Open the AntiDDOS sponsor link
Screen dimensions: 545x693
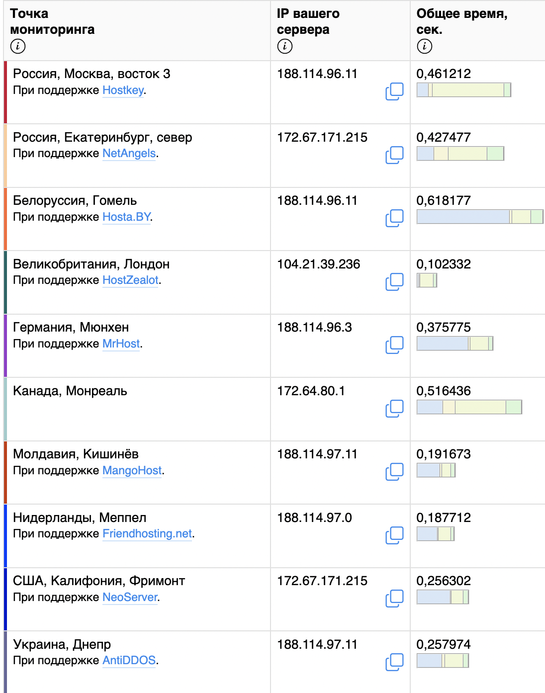tap(129, 661)
